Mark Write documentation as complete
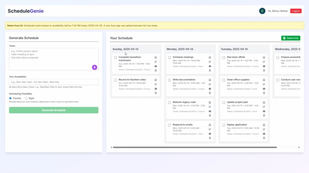309x173 pixels. pyautogui.click(x=169, y=80)
